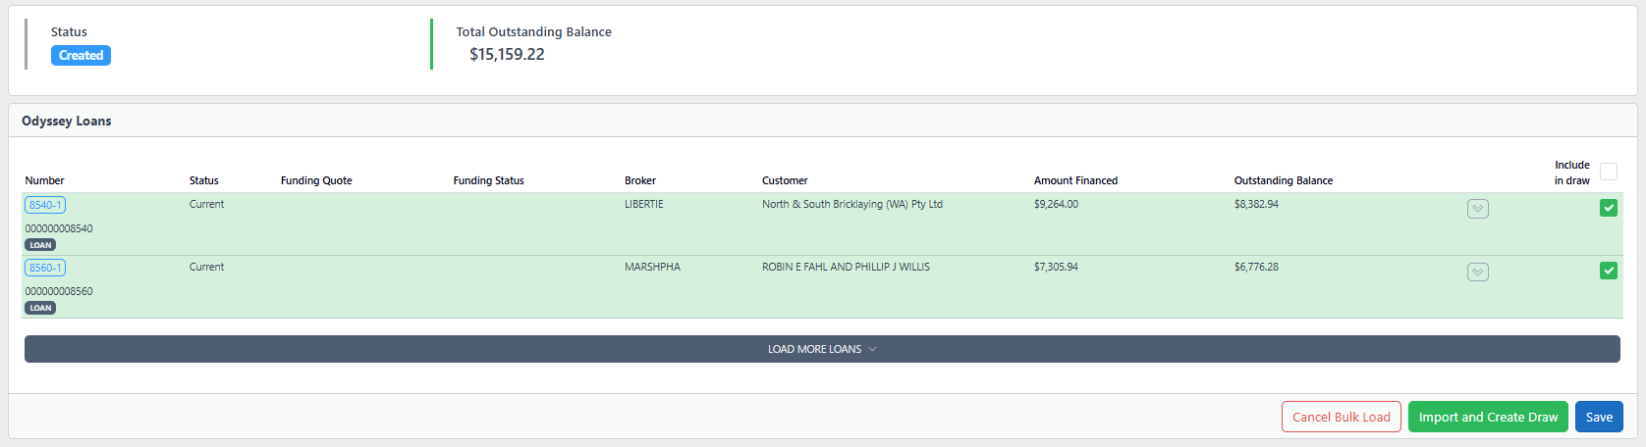Click the Number column header
Image resolution: width=1646 pixels, height=447 pixels.
44,180
